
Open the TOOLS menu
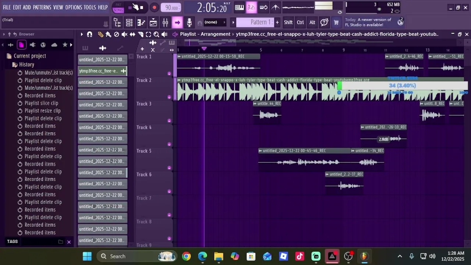(x=90, y=7)
